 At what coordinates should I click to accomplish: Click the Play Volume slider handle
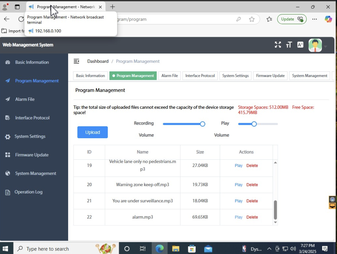click(x=254, y=124)
